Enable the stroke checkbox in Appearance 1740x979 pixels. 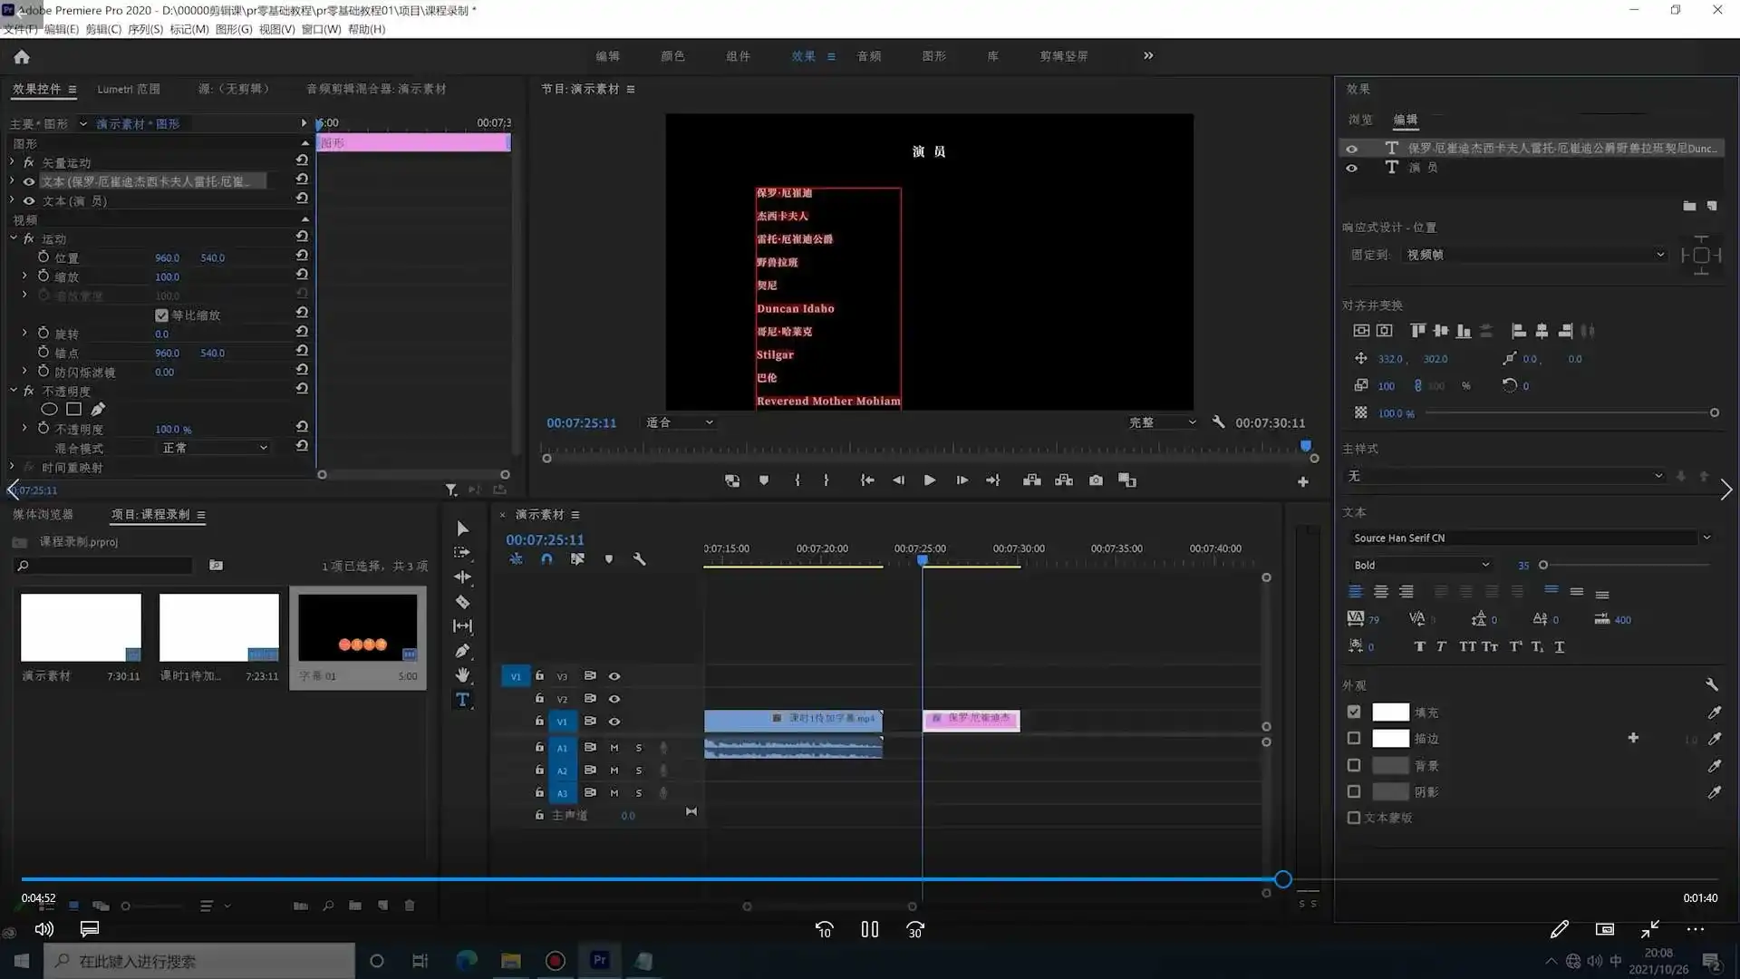(1354, 739)
